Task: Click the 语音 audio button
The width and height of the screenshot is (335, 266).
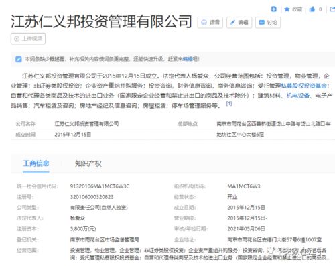Action: [210, 23]
